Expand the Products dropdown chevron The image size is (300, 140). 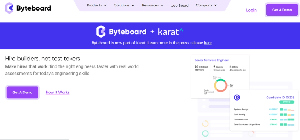pos(105,5)
